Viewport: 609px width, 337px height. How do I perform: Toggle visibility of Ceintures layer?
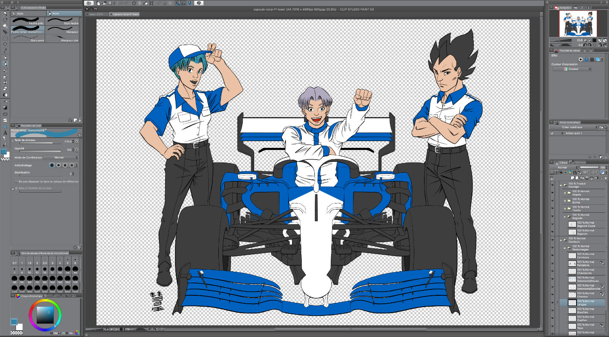click(x=552, y=256)
